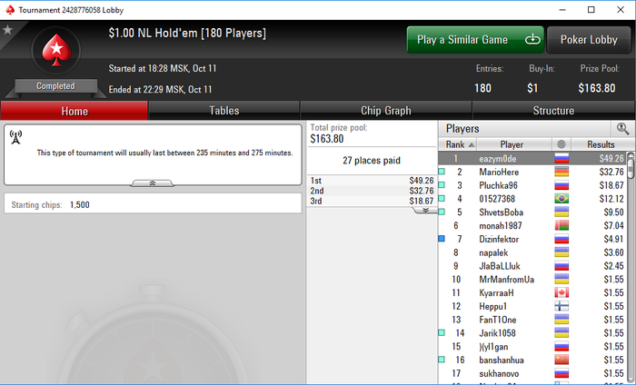Expand the full prize payout list
Screen dimensions: 636x385
(425, 210)
